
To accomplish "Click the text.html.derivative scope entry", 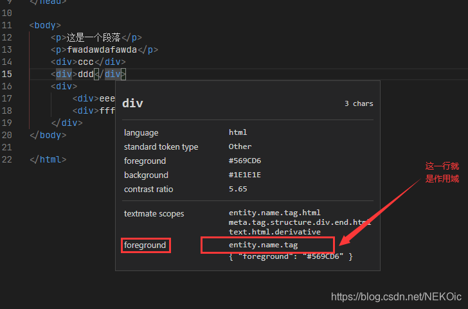I will point(274,232).
